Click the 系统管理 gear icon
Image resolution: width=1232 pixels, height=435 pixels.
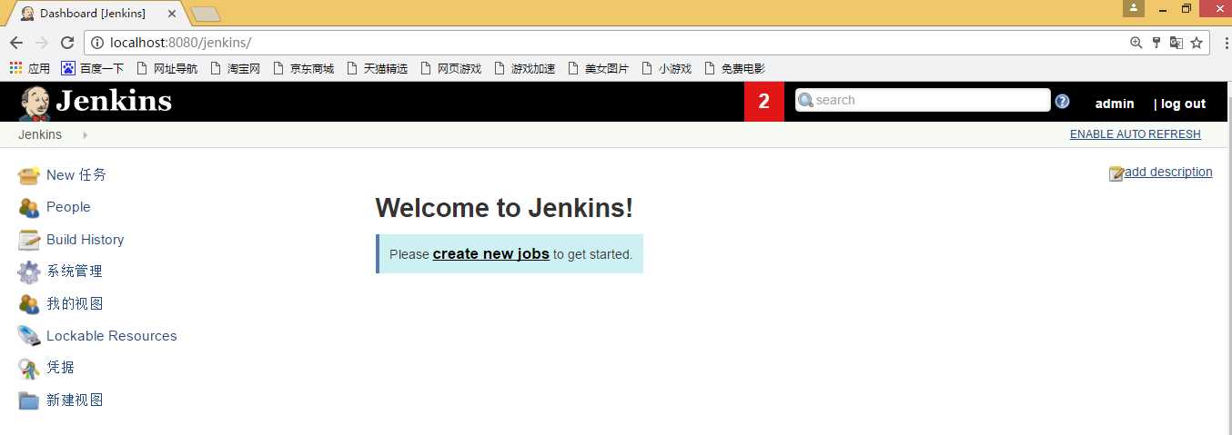[29, 272]
